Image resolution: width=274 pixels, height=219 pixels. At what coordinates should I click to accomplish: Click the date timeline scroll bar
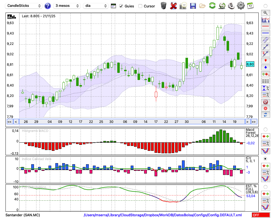pos(132,122)
